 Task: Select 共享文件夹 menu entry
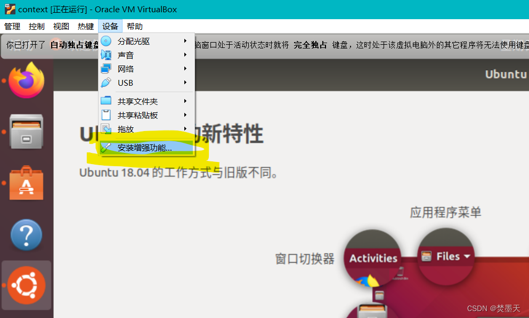pos(147,101)
